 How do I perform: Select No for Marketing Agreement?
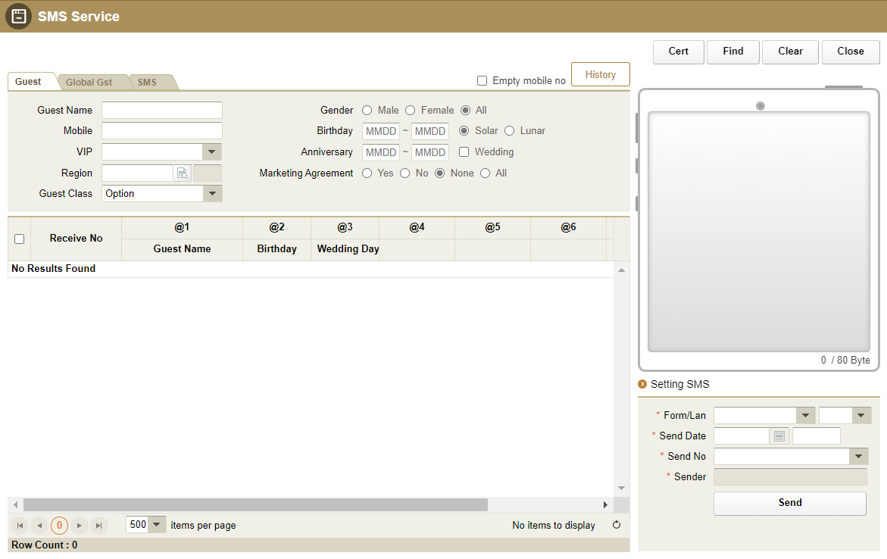click(405, 173)
